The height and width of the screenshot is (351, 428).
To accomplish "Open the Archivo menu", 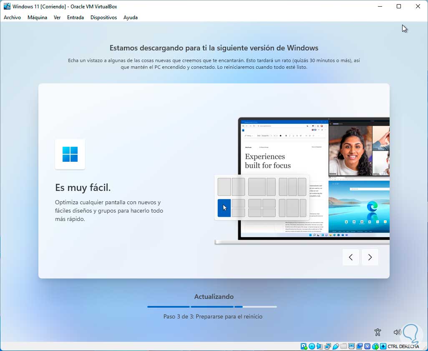I will click(12, 18).
